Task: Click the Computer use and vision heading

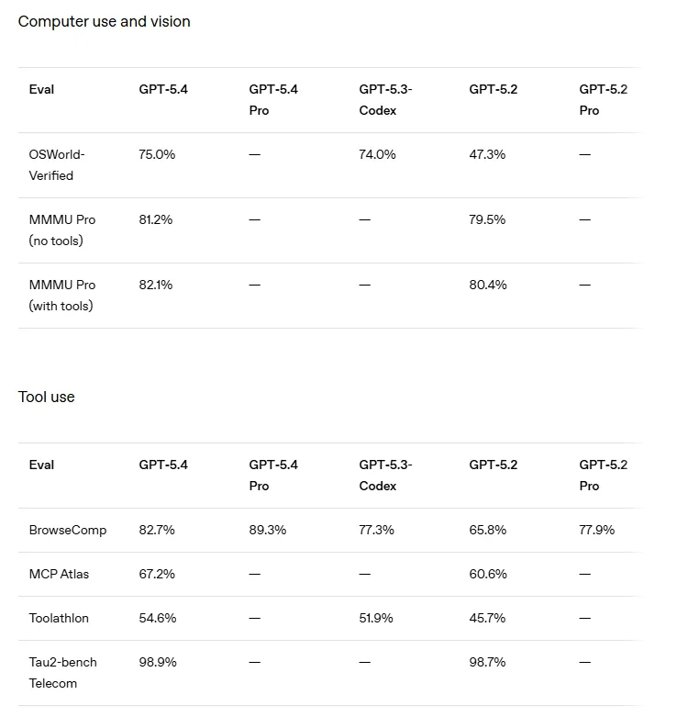Action: click(x=105, y=21)
